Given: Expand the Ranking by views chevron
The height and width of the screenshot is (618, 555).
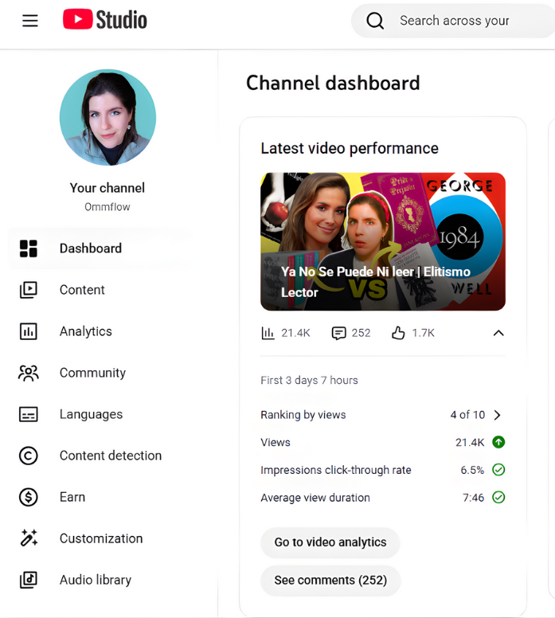Looking at the screenshot, I should (x=498, y=415).
